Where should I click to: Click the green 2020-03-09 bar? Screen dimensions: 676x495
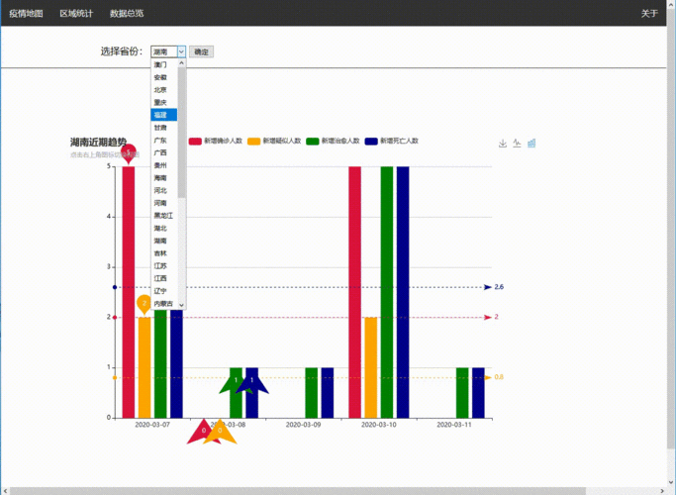click(x=311, y=393)
